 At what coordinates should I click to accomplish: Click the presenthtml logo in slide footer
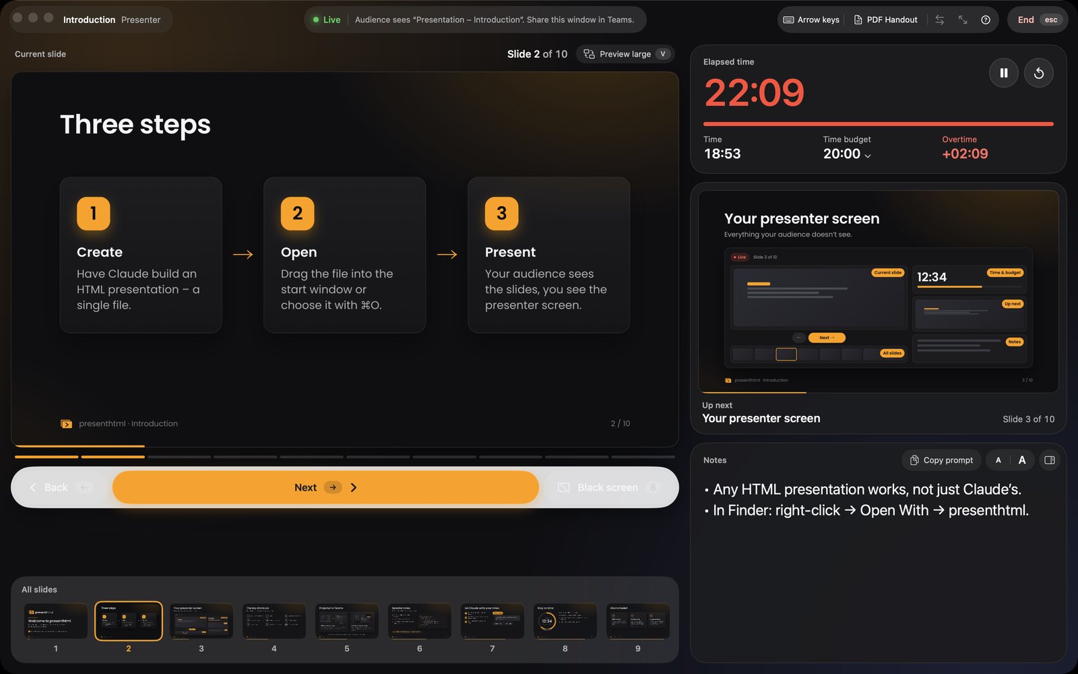pyautogui.click(x=66, y=424)
